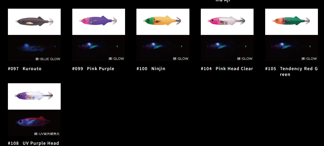
Task: Open the UV Purple Head lure photo
Action: coord(34,96)
